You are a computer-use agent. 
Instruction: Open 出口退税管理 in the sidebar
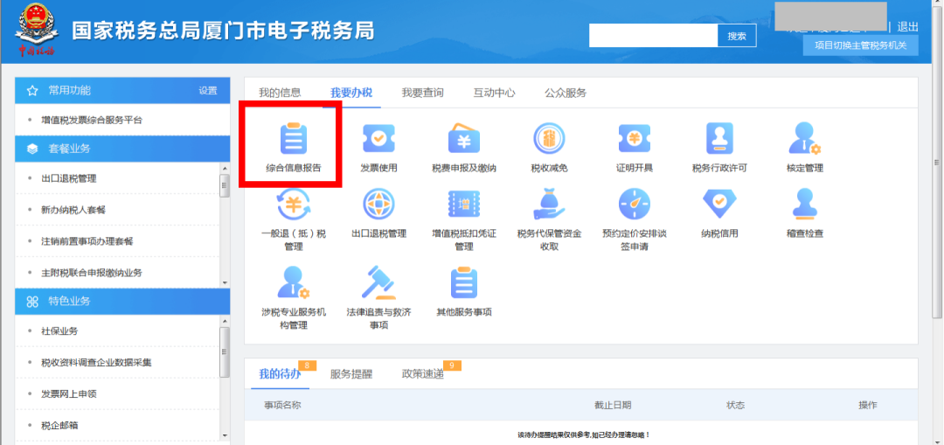pos(69,179)
